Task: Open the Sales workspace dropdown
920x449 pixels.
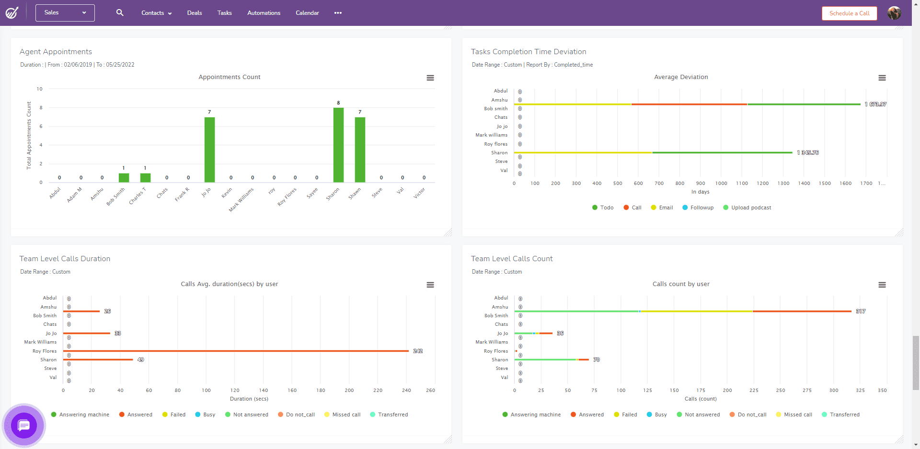Action: pos(65,13)
